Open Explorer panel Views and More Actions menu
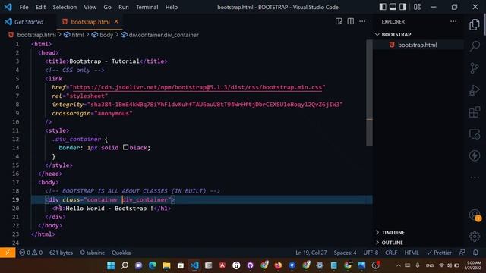486x273 pixels. 453,21
